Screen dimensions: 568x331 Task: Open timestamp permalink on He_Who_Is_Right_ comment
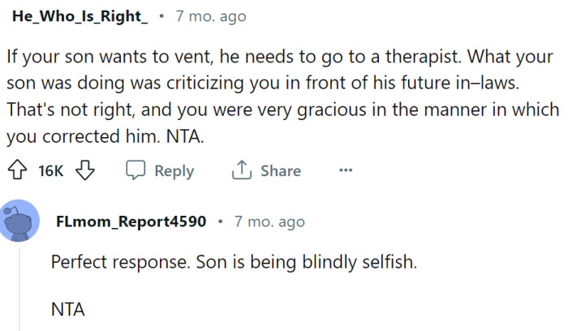(210, 16)
